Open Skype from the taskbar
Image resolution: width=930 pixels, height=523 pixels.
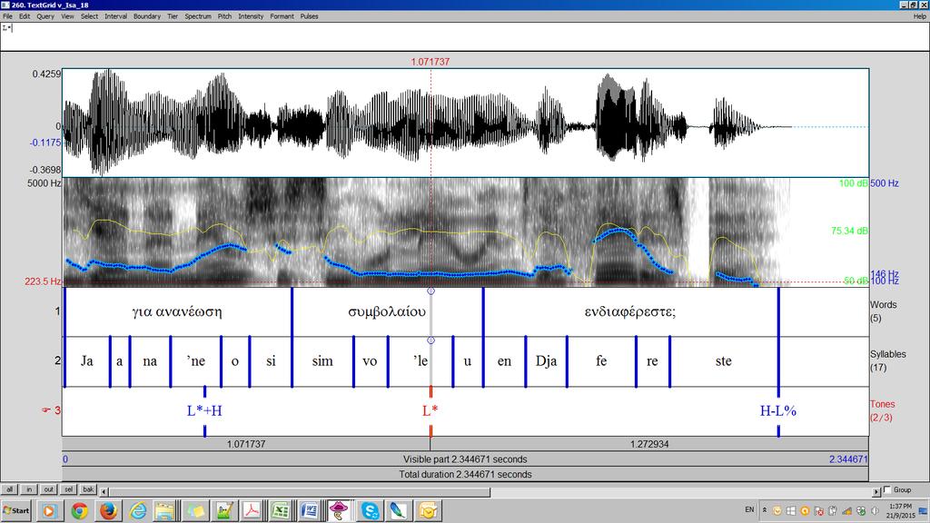coord(370,510)
